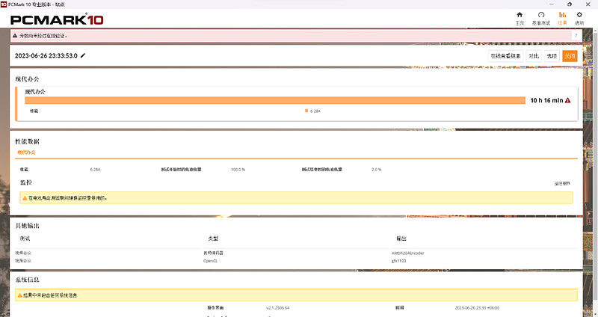This screenshot has width=598, height=317.
Task: Click the v2.1.2506 64 version text
Action: tap(277, 308)
